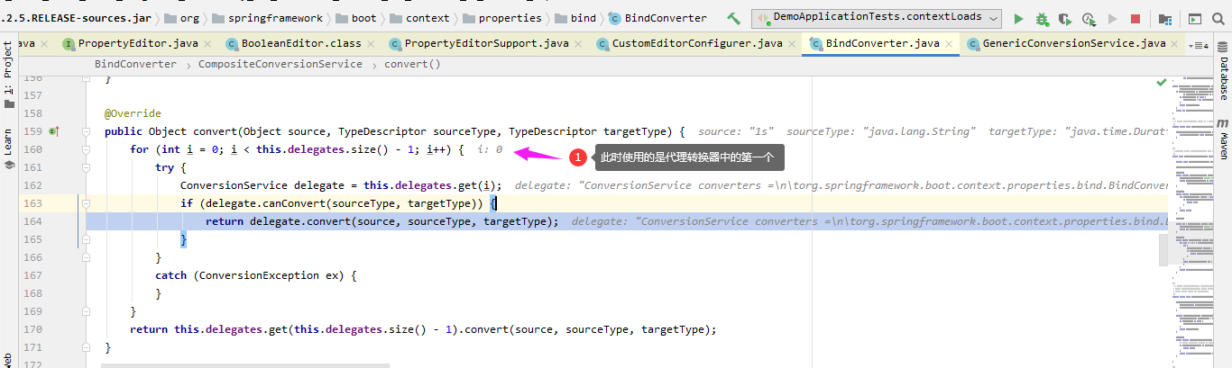Click the Profiler run icon
Image resolution: width=1232 pixels, height=368 pixels.
1089,18
